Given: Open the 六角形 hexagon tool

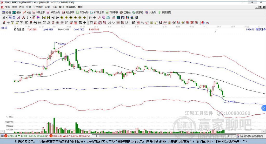Looking at the screenshot, I should point(151,12).
